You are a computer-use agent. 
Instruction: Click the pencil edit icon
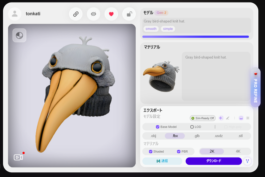pyautogui.click(x=228, y=118)
